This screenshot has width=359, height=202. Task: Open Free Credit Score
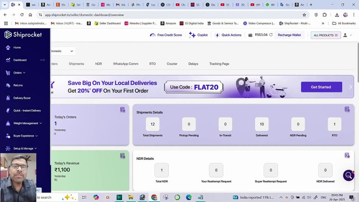[x=166, y=35]
